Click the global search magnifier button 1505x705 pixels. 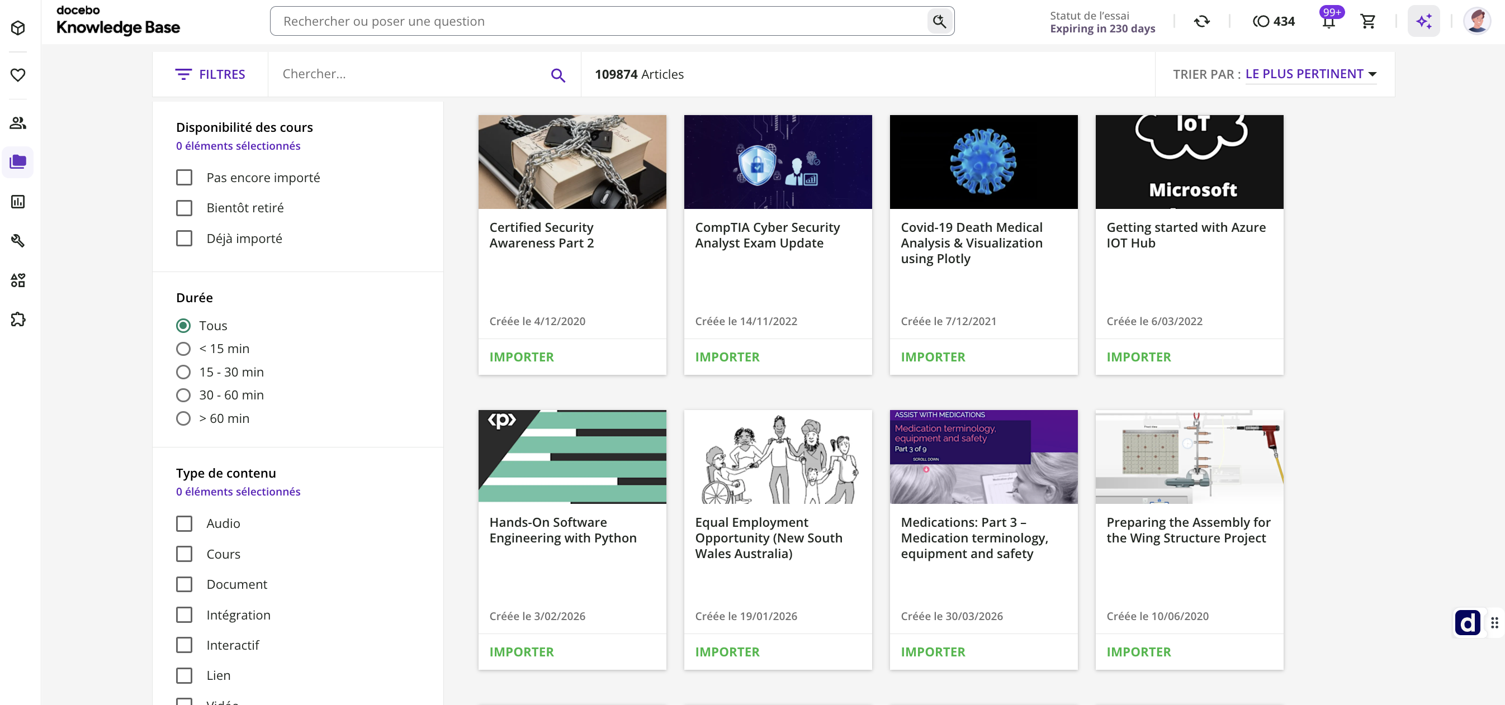coord(939,21)
